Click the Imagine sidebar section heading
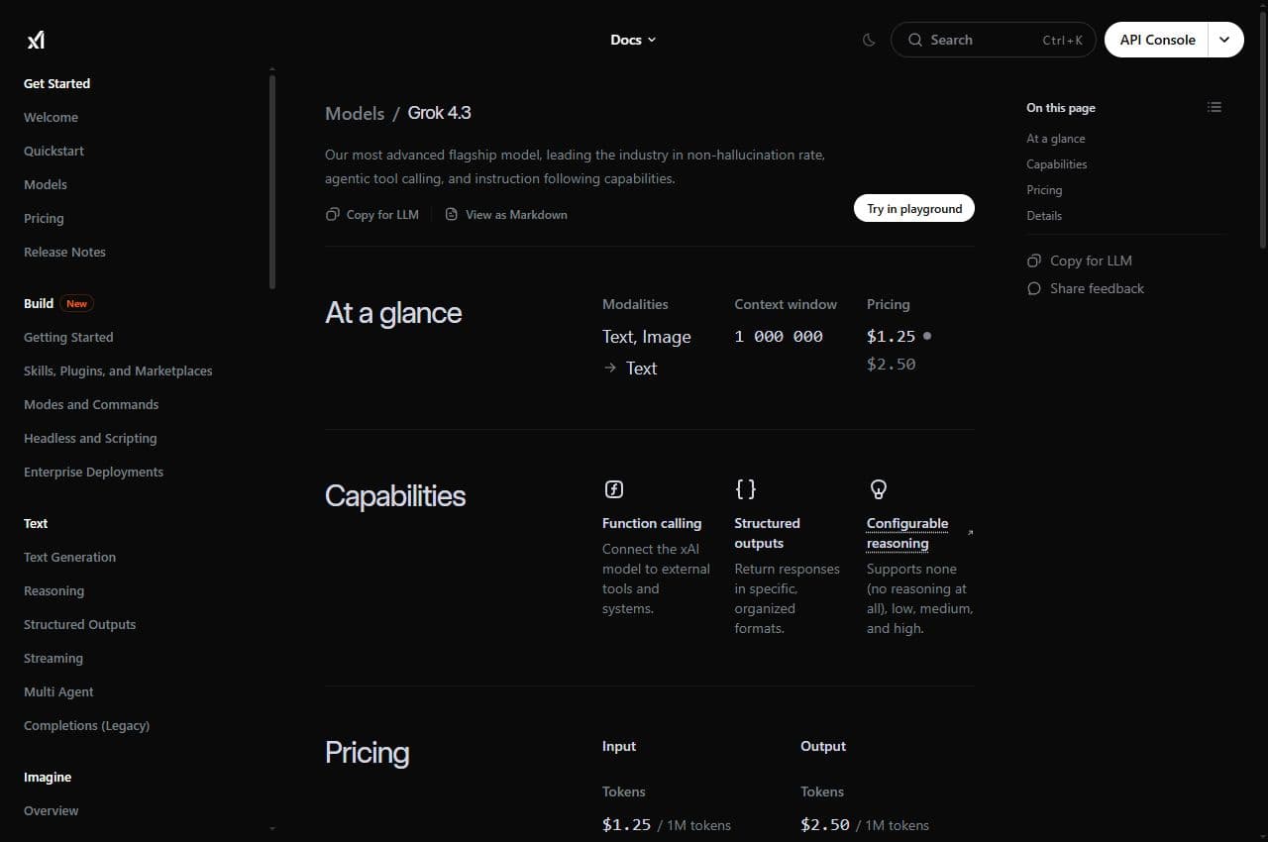The width and height of the screenshot is (1268, 842). [48, 777]
